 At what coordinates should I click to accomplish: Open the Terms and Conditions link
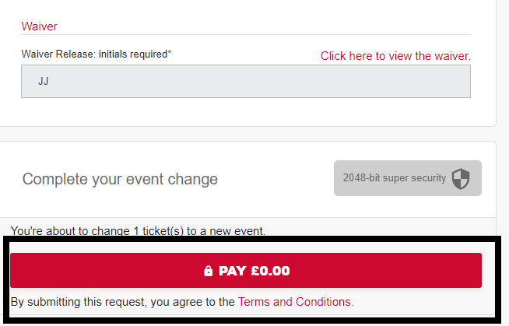(x=295, y=301)
